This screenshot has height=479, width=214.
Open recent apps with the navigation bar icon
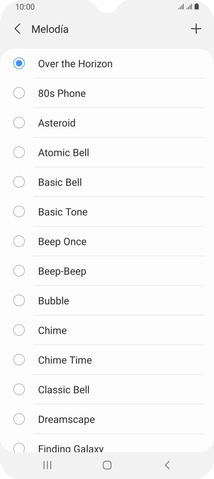[x=47, y=465]
